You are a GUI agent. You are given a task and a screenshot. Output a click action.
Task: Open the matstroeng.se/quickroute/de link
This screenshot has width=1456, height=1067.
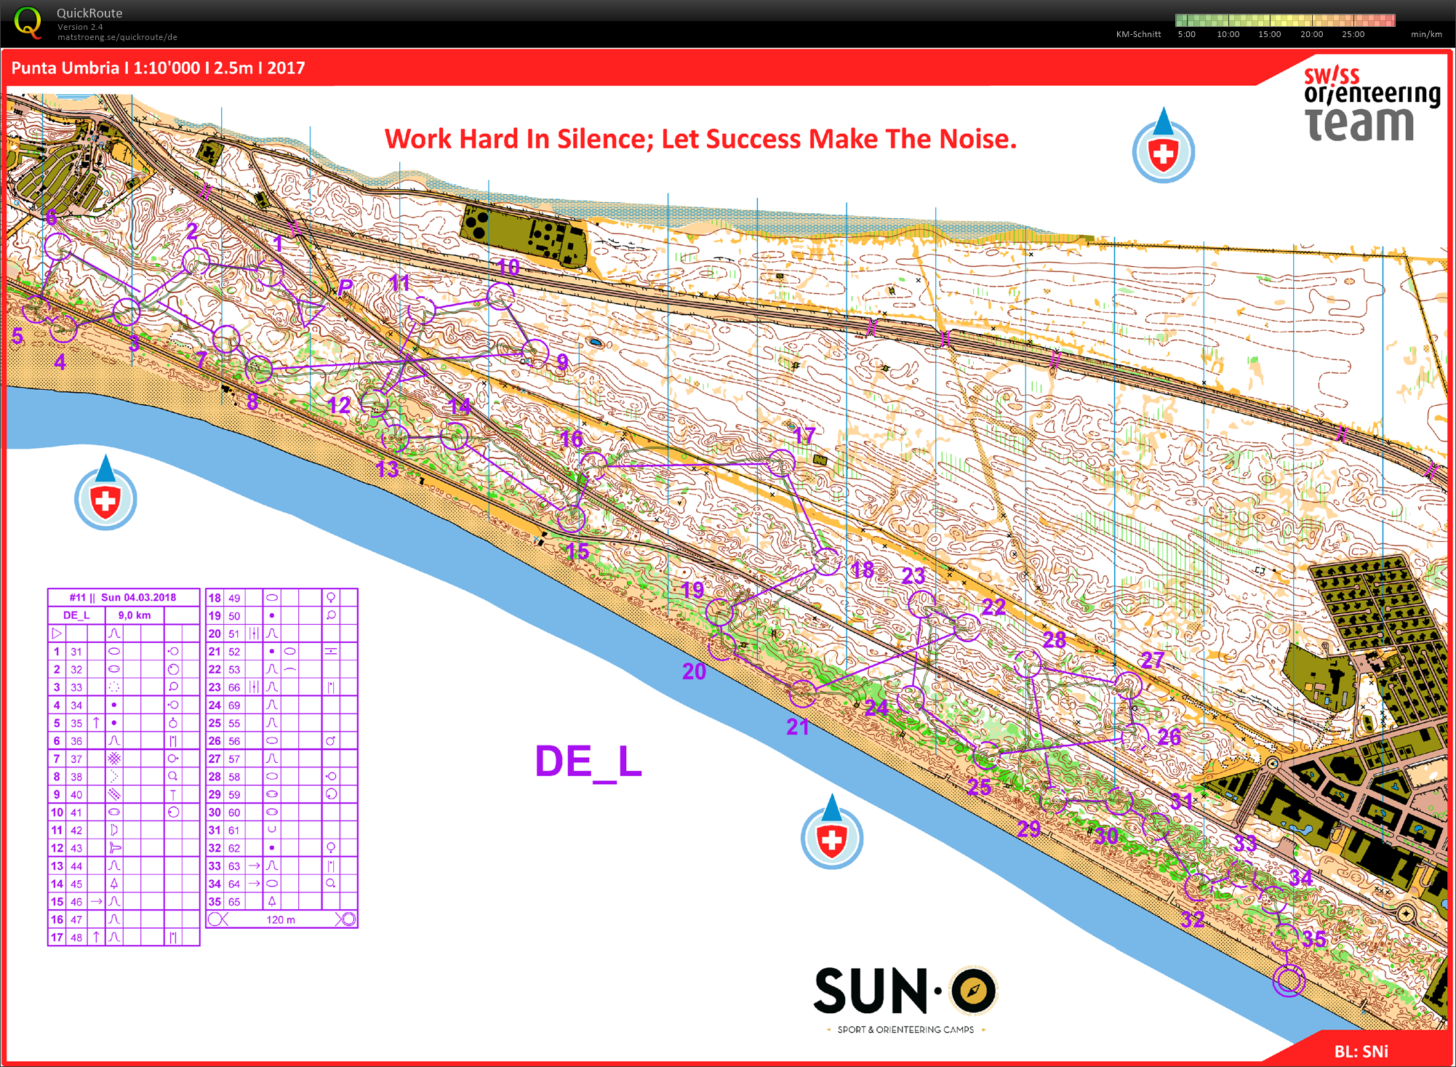pos(117,37)
